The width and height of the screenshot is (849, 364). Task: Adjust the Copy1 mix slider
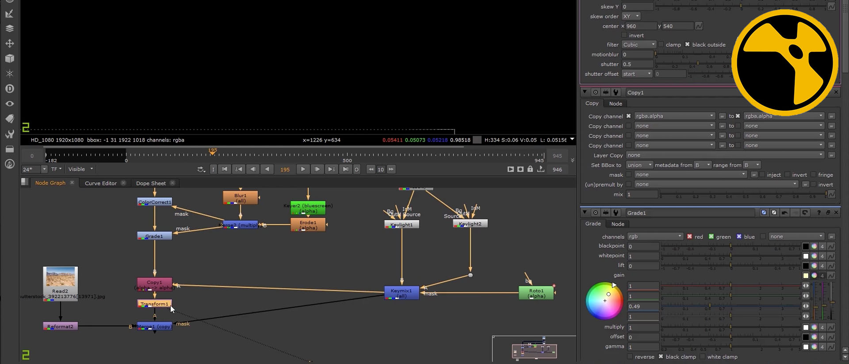(743, 194)
